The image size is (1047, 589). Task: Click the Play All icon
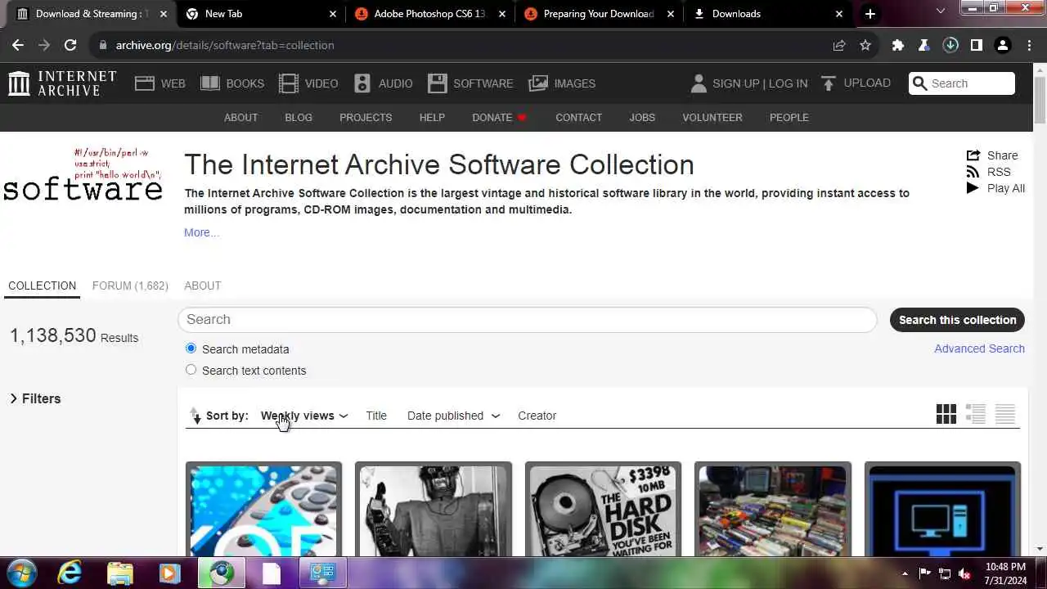(x=973, y=188)
